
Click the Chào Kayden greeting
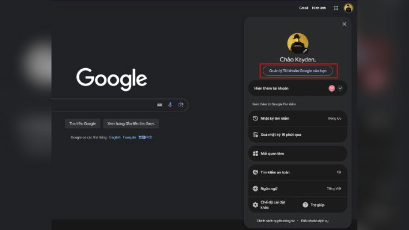[x=298, y=60]
